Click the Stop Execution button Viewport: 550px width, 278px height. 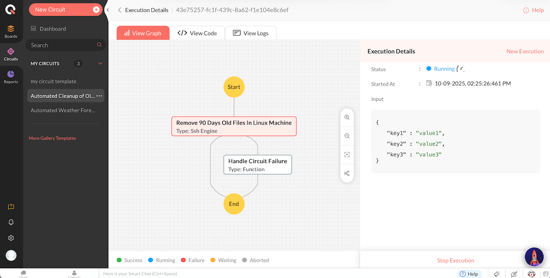pyautogui.click(x=455, y=261)
